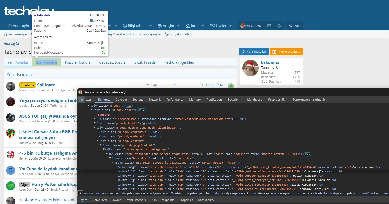Go to Ana sayfa in the navbar
This screenshot has width=389, height=204.
point(18,26)
